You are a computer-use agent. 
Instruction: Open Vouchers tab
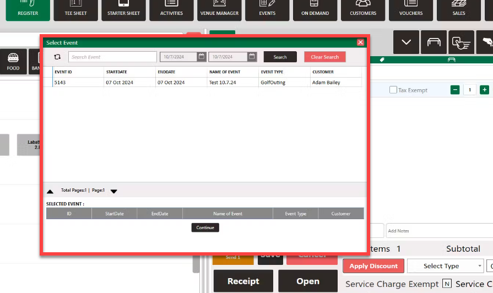pyautogui.click(x=410, y=10)
